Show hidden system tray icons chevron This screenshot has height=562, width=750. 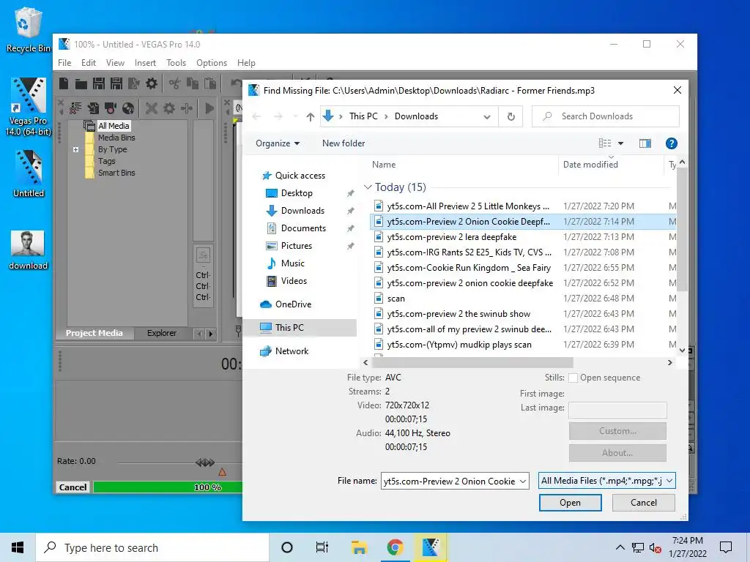click(x=620, y=547)
